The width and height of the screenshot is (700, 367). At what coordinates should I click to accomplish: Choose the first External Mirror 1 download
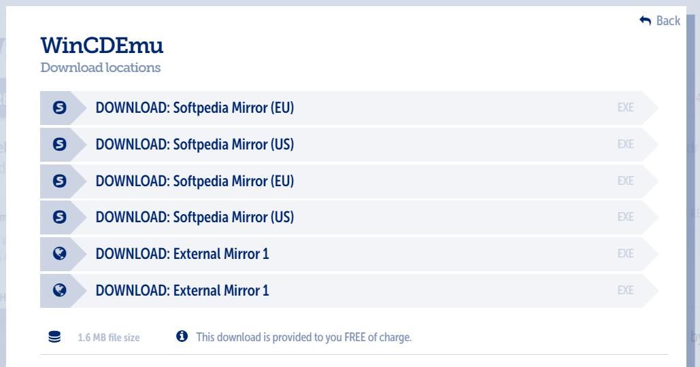(x=182, y=254)
